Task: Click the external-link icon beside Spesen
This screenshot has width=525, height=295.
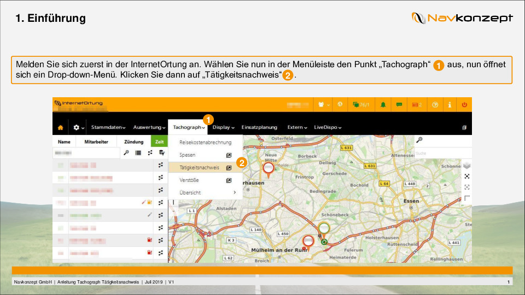Action: point(229,155)
